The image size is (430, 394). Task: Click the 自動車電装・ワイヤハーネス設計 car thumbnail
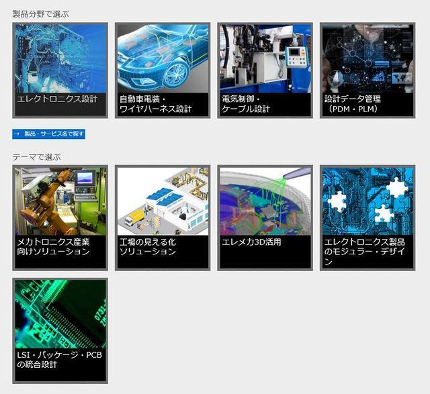[163, 58]
